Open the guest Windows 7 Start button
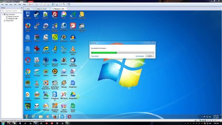Image resolution: width=222 pixels, height=125 pixels. [x=26, y=117]
